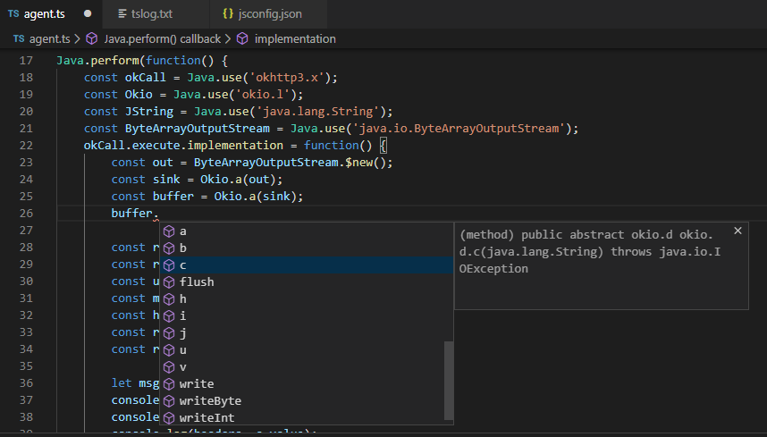Choose suggestion 'j' from autocomplete
This screenshot has height=437, width=767.
point(307,332)
